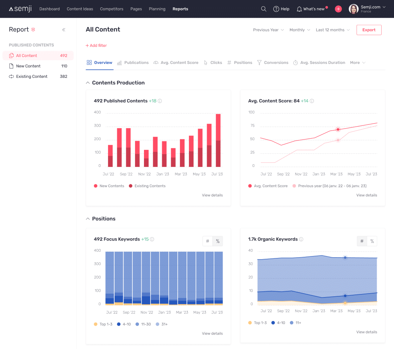Click the Positions hash icon

coord(229,63)
